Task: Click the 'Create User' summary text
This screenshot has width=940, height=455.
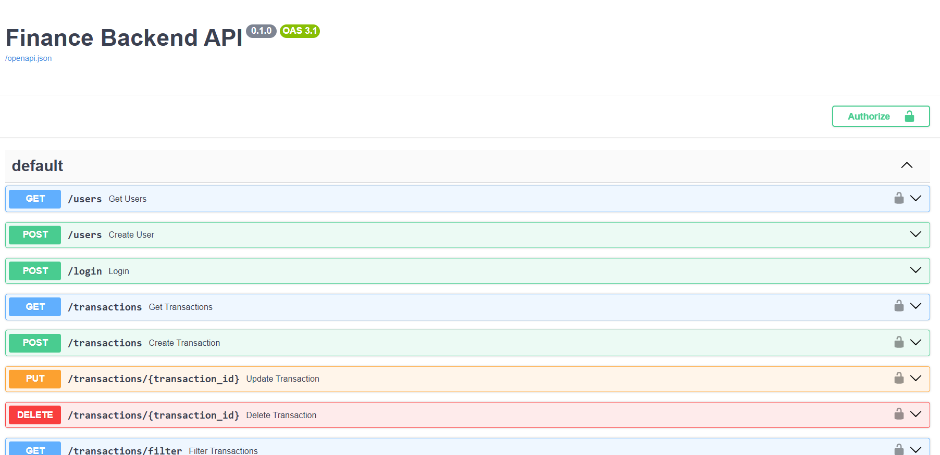Action: [x=131, y=235]
